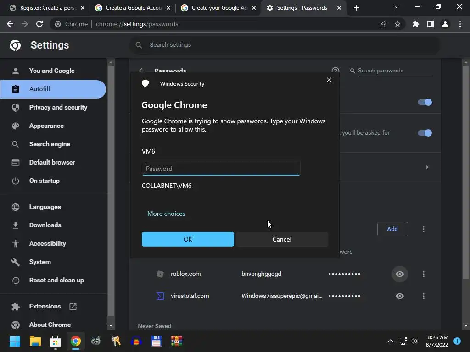Open the Extensions puzzle icon in toolbar
This screenshot has height=352, width=470.
416,24
